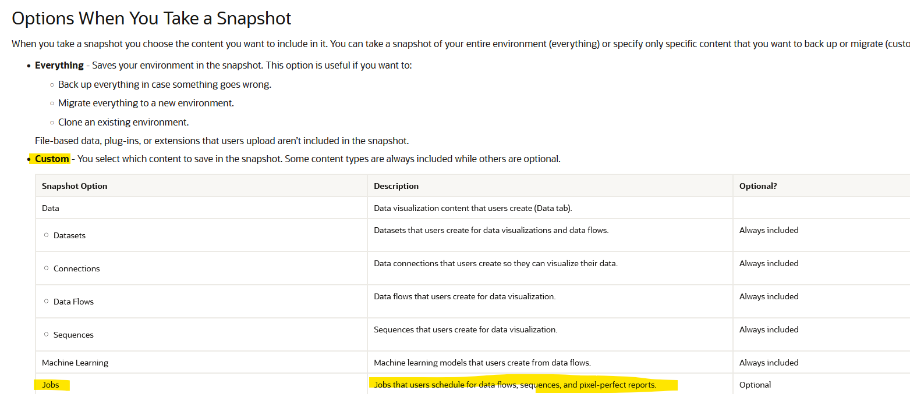Click the circle bullet beside "Datasets"
This screenshot has height=394, width=910.
pos(47,235)
